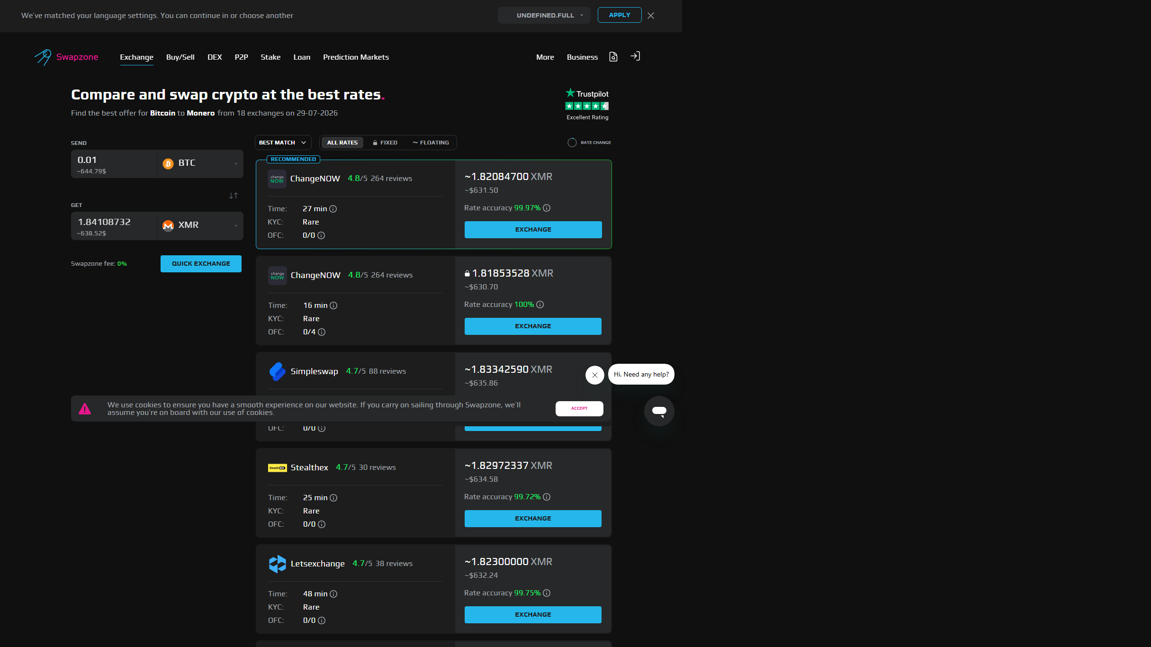The image size is (1151, 647).
Task: Exchange with recommended ChangeNOW 1.82084700 offer
Action: click(x=533, y=230)
